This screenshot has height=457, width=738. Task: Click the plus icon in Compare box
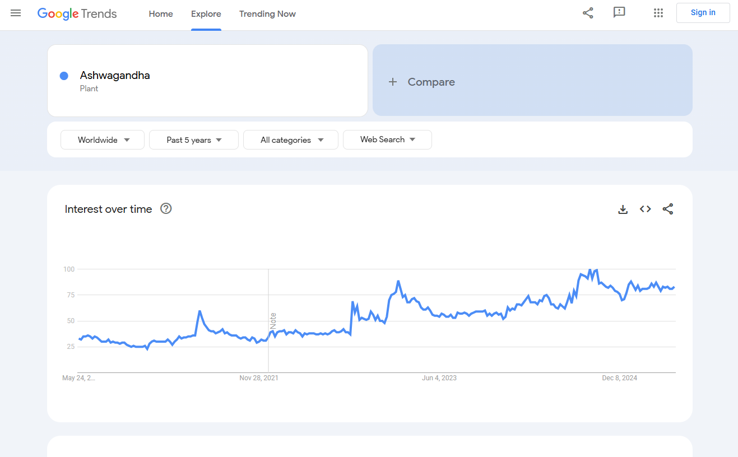pos(393,82)
